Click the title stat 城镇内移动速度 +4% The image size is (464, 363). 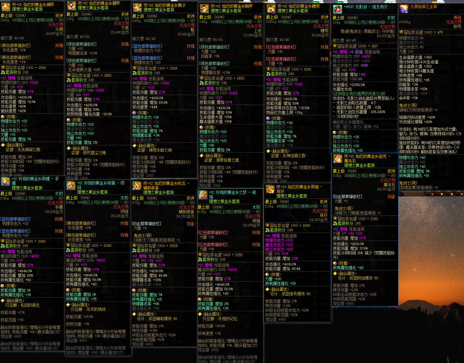tap(417, 117)
